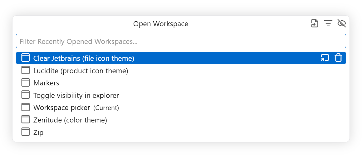Select the Zip workspace entry
The image size is (362, 158).
[181, 132]
